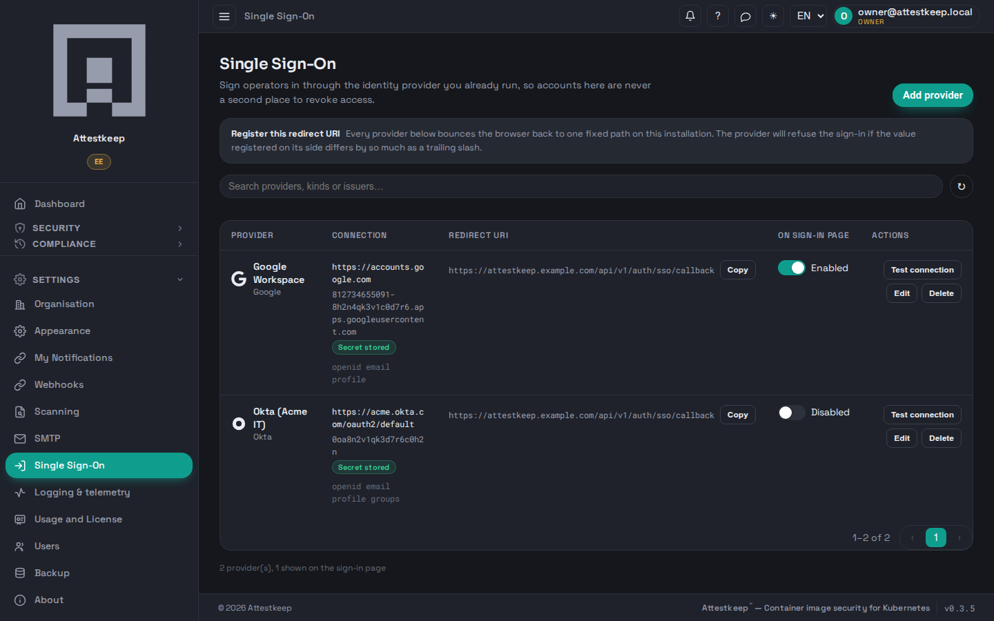Navigate to Webhooks

99,384
